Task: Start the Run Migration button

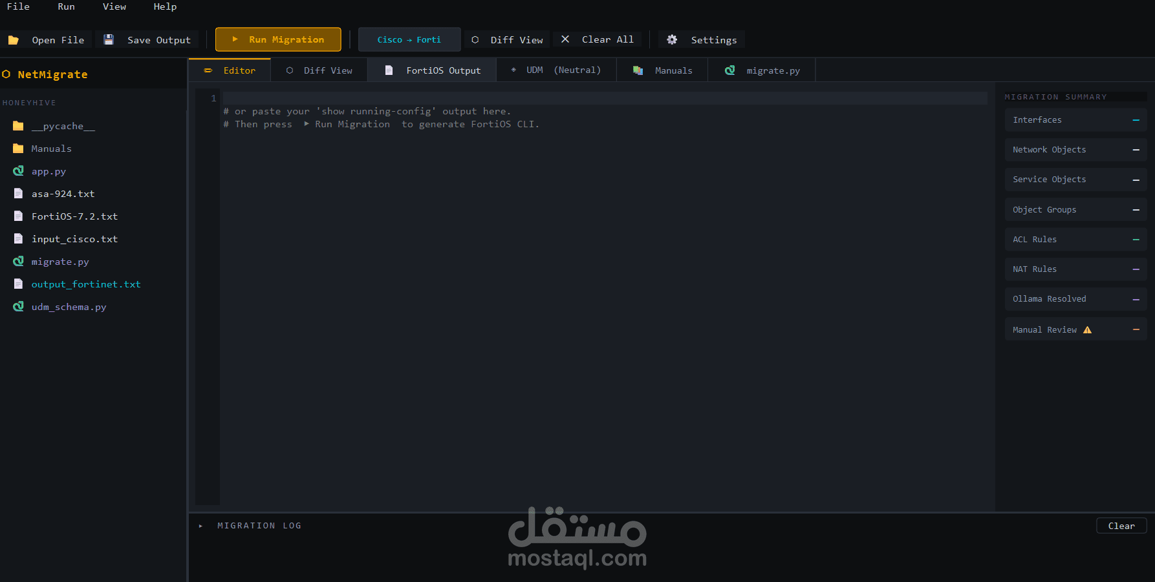Action: click(278, 39)
